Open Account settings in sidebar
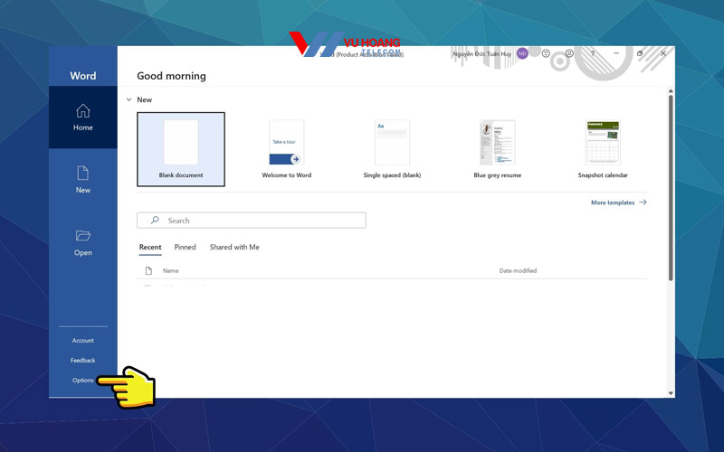Screen dimensions: 724x452 pos(82,341)
